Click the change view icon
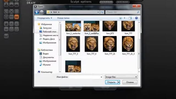 pyautogui.click(x=121, y=18)
